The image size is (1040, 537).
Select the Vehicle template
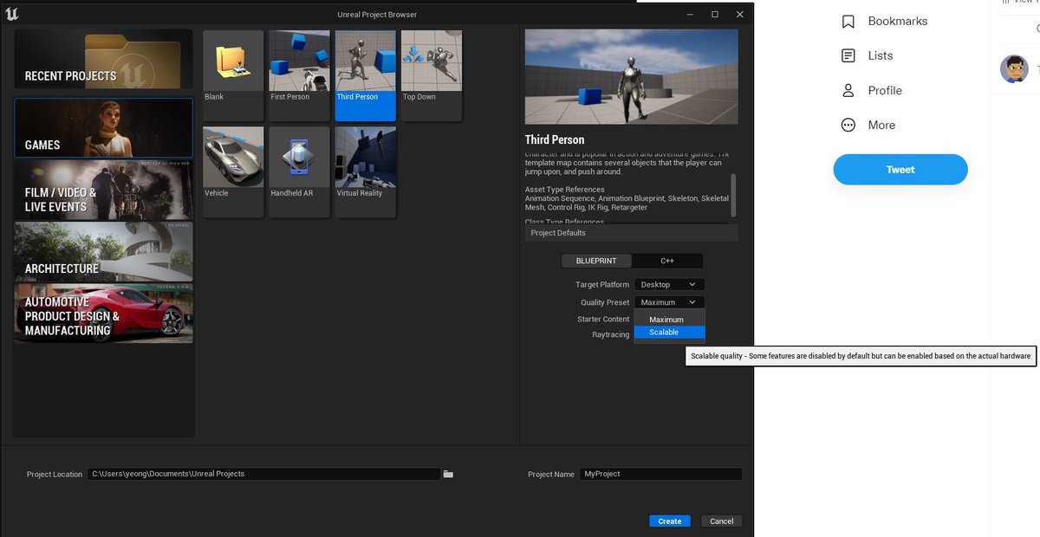coord(233,171)
